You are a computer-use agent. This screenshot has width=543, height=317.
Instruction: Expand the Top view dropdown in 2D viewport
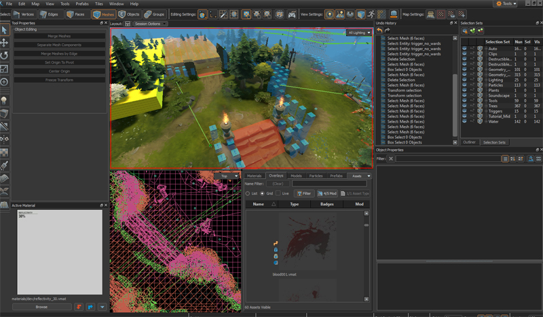coord(227,175)
